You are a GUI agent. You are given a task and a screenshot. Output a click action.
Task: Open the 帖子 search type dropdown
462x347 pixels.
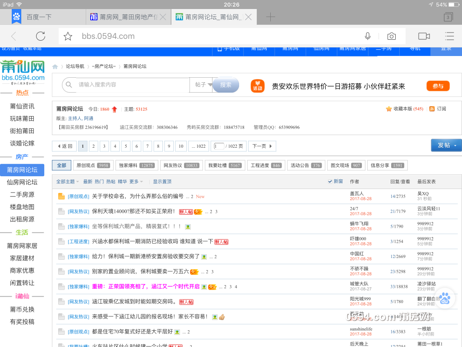click(x=201, y=84)
